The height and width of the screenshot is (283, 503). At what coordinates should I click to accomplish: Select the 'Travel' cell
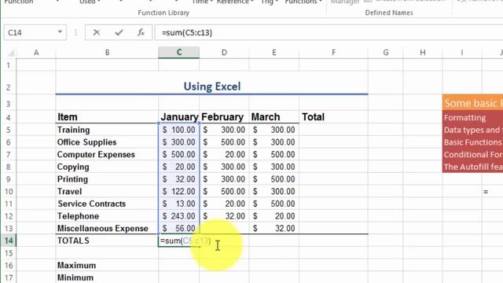click(107, 191)
